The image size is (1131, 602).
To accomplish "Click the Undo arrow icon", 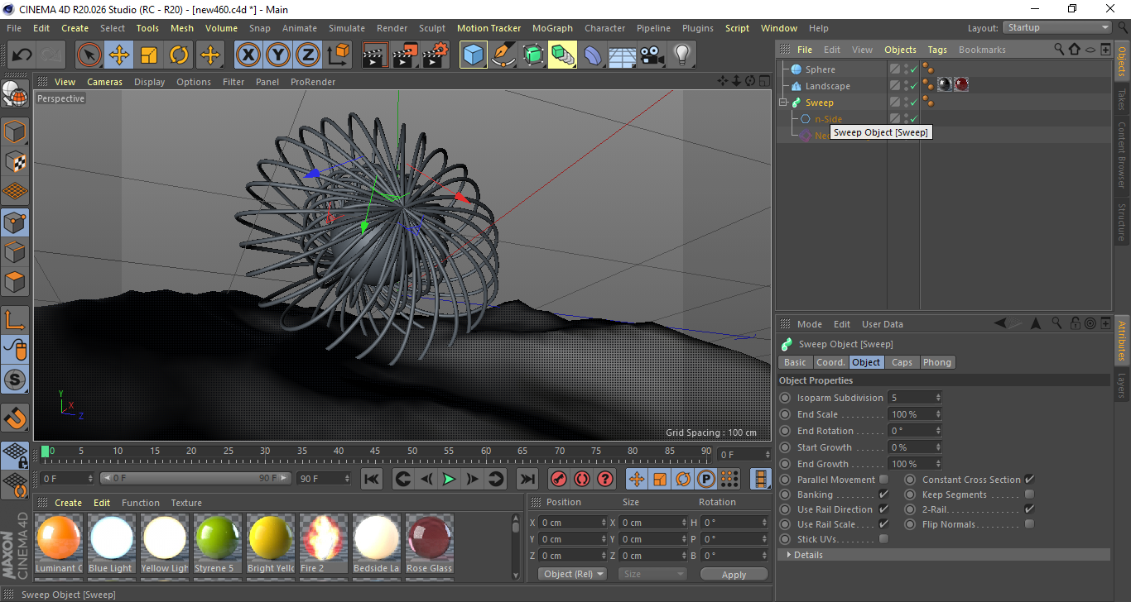I will (x=22, y=55).
